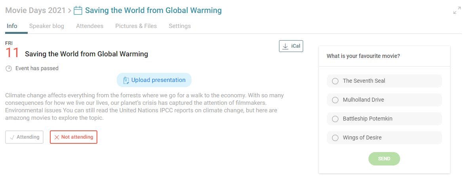Viewport: 465px width, 182px height.
Task: Choose Mulholland Drive in the poll
Action: [384, 100]
